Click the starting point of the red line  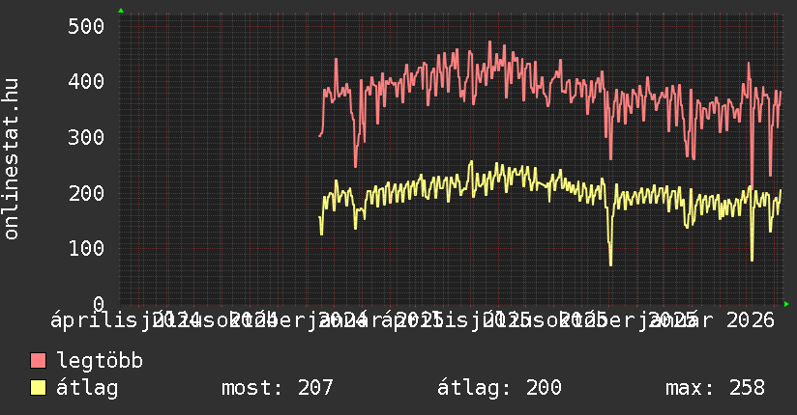tap(319, 136)
